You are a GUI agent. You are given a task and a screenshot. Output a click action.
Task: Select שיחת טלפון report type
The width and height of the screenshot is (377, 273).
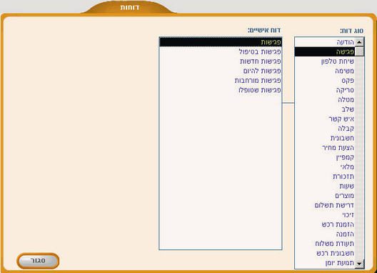pos(325,61)
